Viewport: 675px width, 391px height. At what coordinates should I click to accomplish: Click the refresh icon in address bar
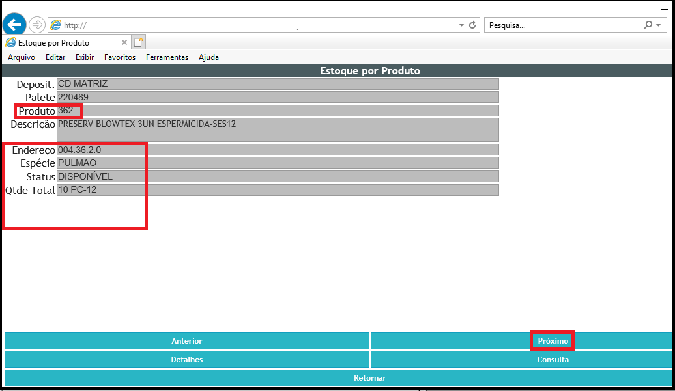(472, 25)
